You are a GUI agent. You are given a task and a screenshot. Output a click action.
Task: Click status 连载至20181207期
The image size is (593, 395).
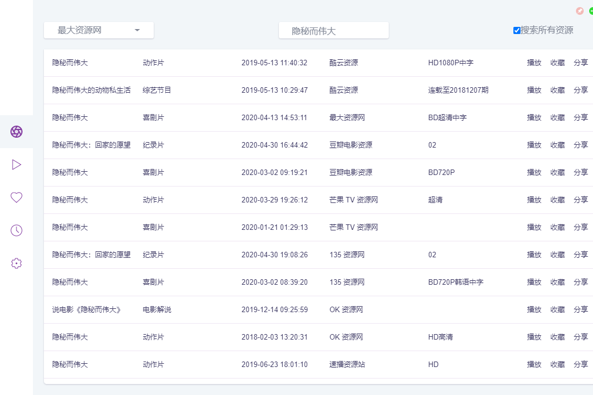[x=458, y=90]
